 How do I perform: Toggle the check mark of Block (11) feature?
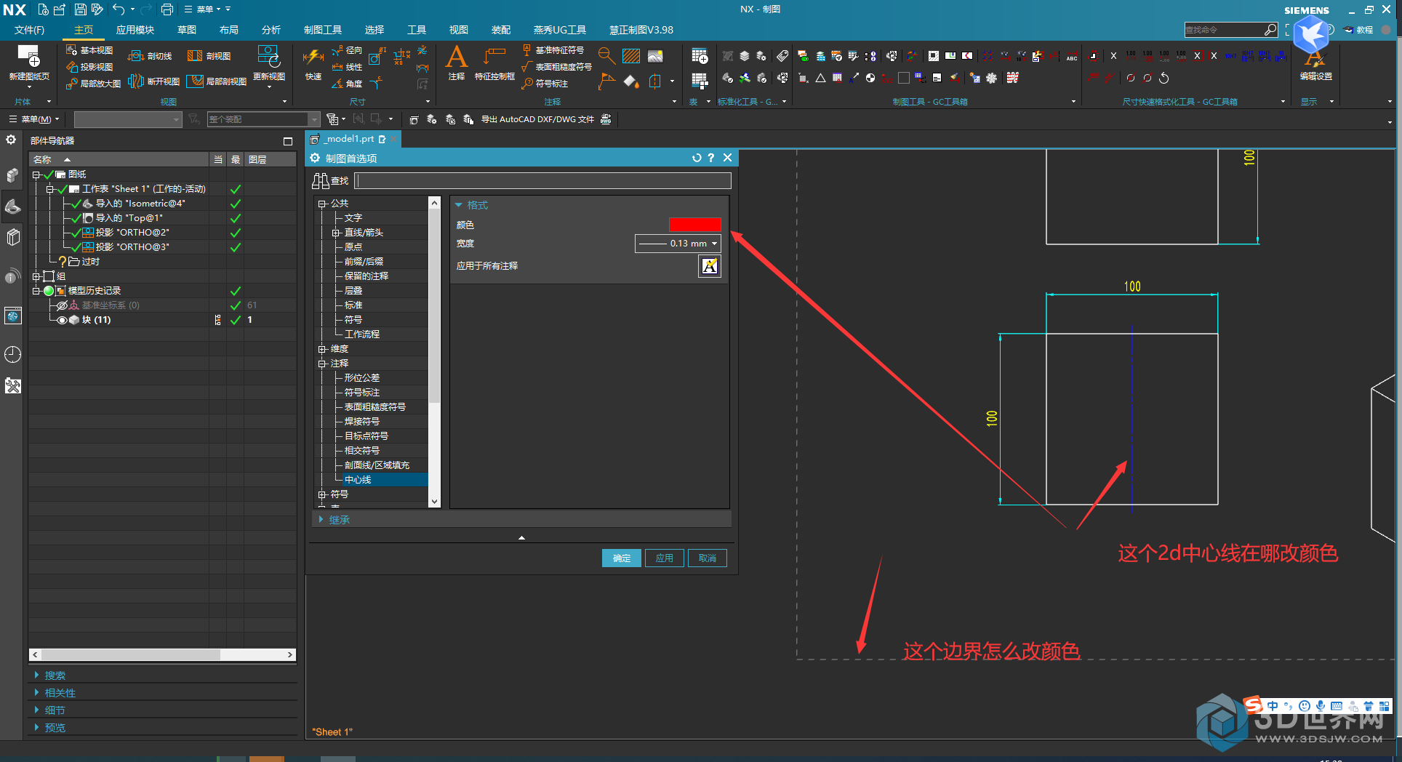point(236,320)
